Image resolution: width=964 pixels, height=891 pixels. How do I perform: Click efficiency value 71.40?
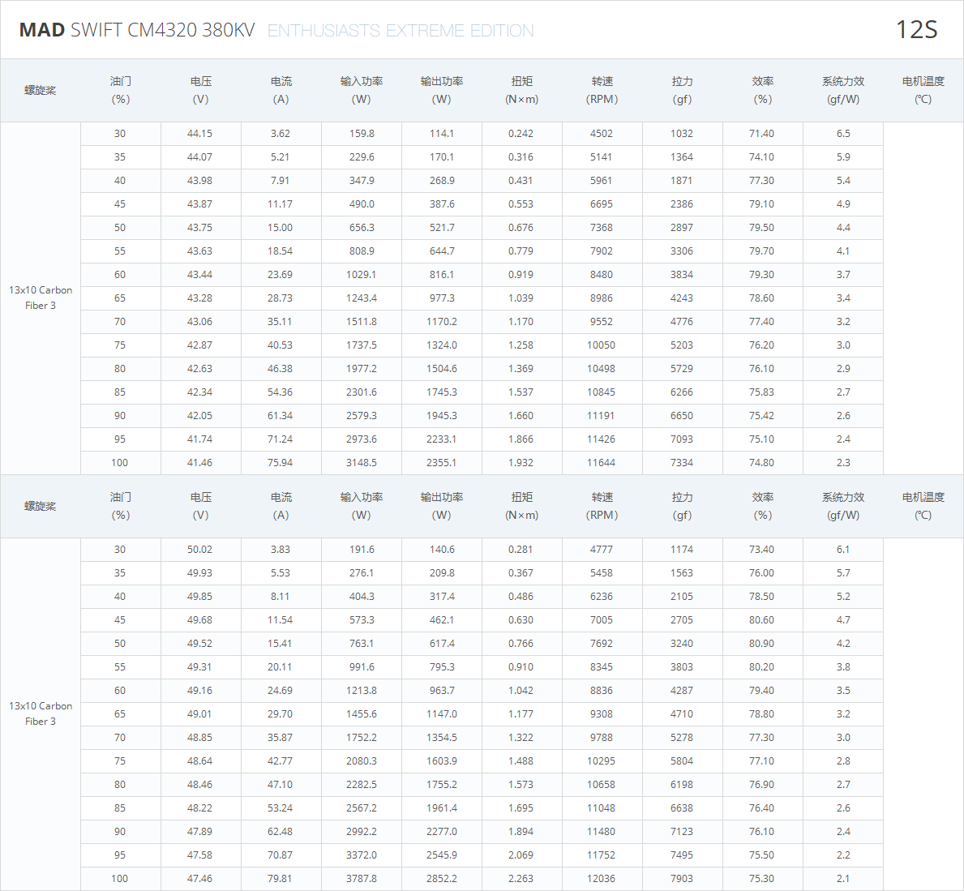pos(762,134)
